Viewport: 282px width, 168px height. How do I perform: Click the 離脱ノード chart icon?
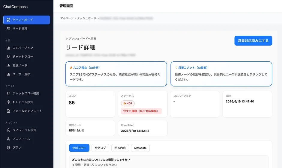point(8,66)
